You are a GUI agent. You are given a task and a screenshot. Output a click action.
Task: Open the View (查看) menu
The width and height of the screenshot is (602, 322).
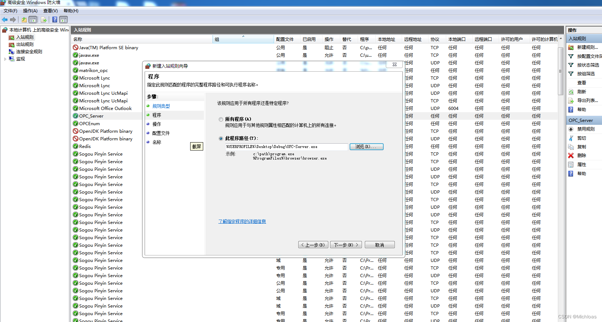(51, 11)
